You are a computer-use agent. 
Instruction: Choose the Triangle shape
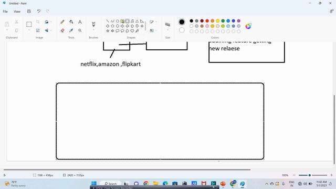(x=137, y=21)
